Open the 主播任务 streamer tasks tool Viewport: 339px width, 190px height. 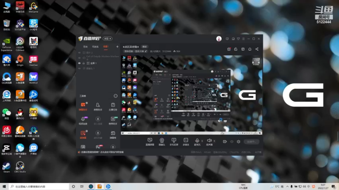tap(113, 106)
